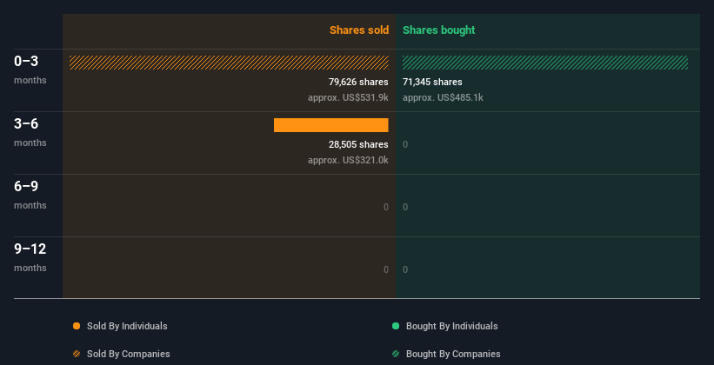The image size is (714, 365).
Task: Click the hatched green 0–3 months bought bar
Action: click(x=545, y=63)
